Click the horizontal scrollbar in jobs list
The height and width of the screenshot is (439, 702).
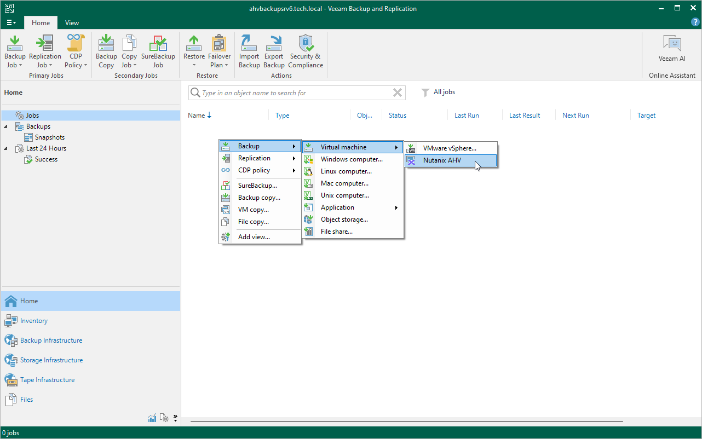click(406, 421)
